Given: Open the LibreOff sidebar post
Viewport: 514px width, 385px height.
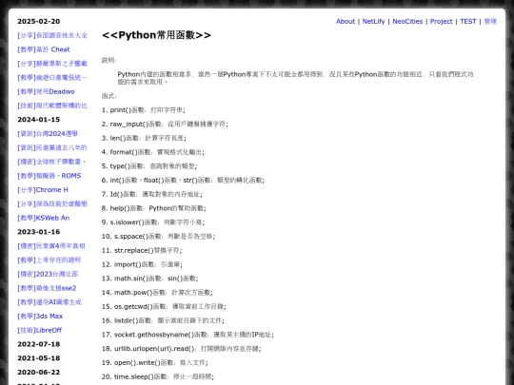Looking at the screenshot, I should pos(39,330).
